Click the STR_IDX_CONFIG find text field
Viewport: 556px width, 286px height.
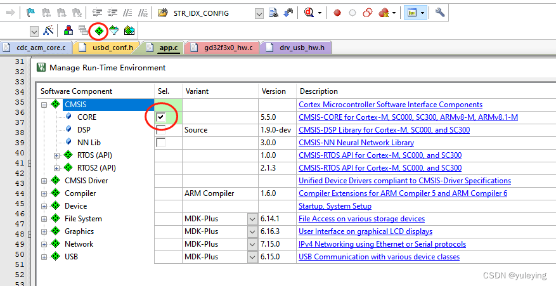[x=214, y=13]
